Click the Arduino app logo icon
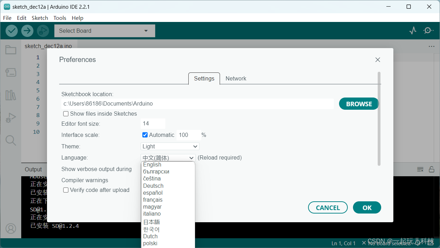440x248 pixels. [x=7, y=7]
